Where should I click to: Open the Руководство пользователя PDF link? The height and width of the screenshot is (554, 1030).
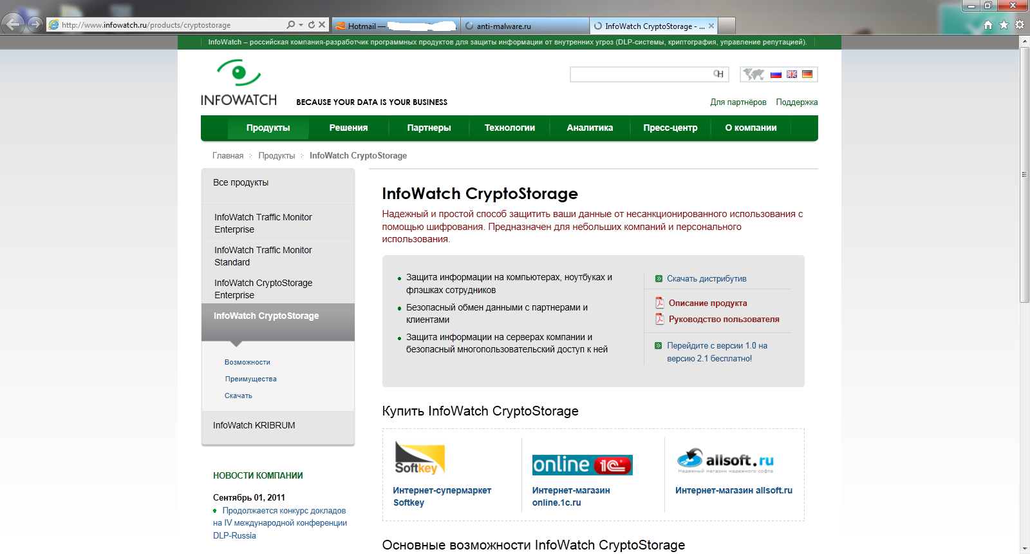click(x=724, y=319)
